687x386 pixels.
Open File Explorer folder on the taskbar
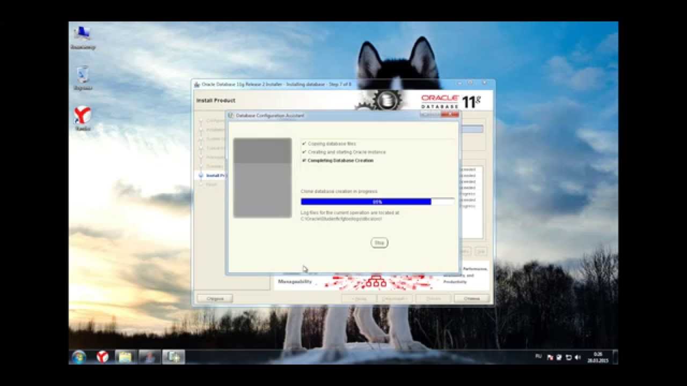(x=125, y=357)
